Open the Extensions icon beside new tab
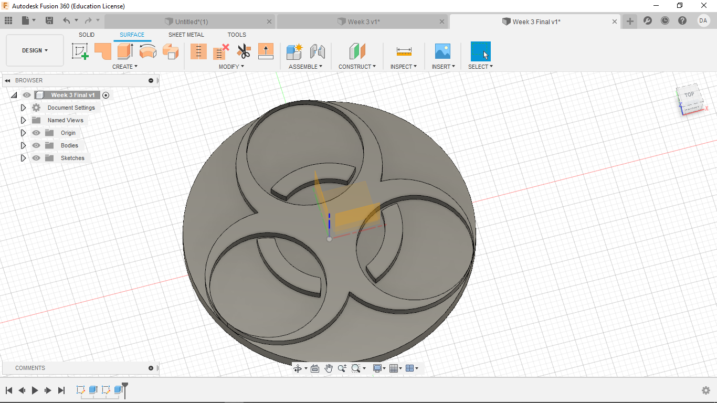 click(648, 21)
